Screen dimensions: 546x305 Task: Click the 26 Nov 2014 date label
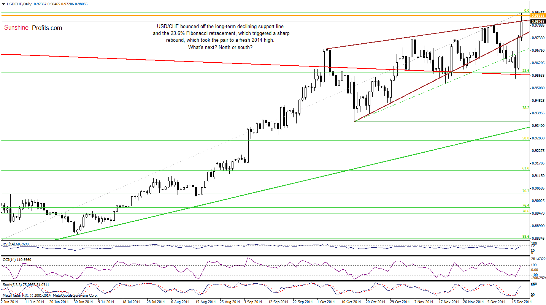point(473,302)
